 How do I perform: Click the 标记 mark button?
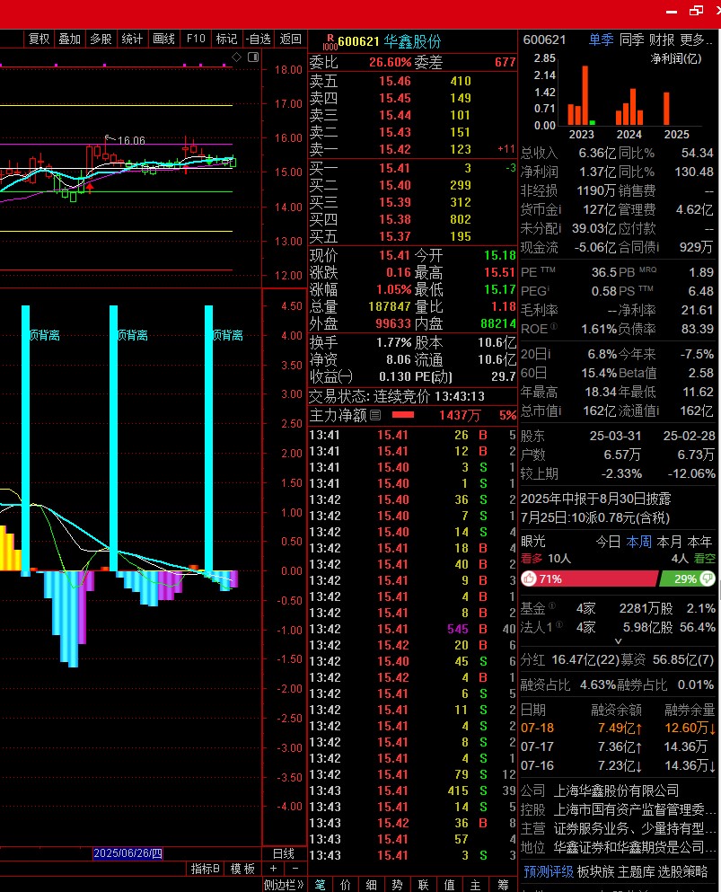(x=226, y=39)
